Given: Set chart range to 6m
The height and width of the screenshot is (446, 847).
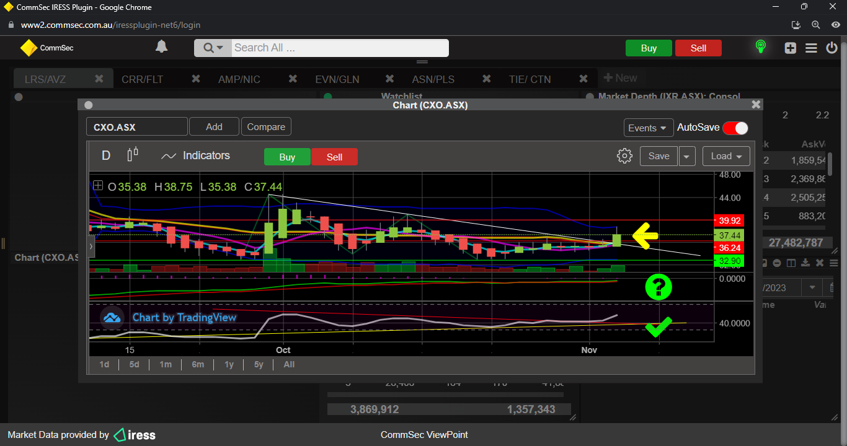Looking at the screenshot, I should click(198, 364).
